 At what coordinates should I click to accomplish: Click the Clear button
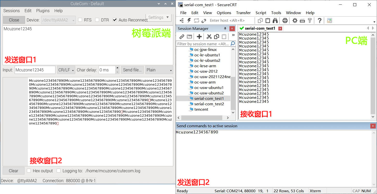(13, 171)
